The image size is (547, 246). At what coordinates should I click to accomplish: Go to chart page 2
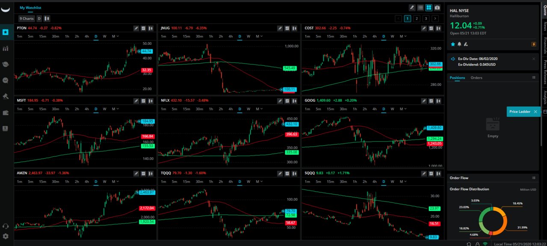click(x=417, y=18)
